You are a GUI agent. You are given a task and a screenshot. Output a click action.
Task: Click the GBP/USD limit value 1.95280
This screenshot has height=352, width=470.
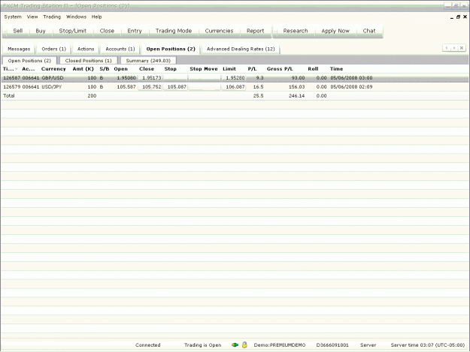pos(234,78)
